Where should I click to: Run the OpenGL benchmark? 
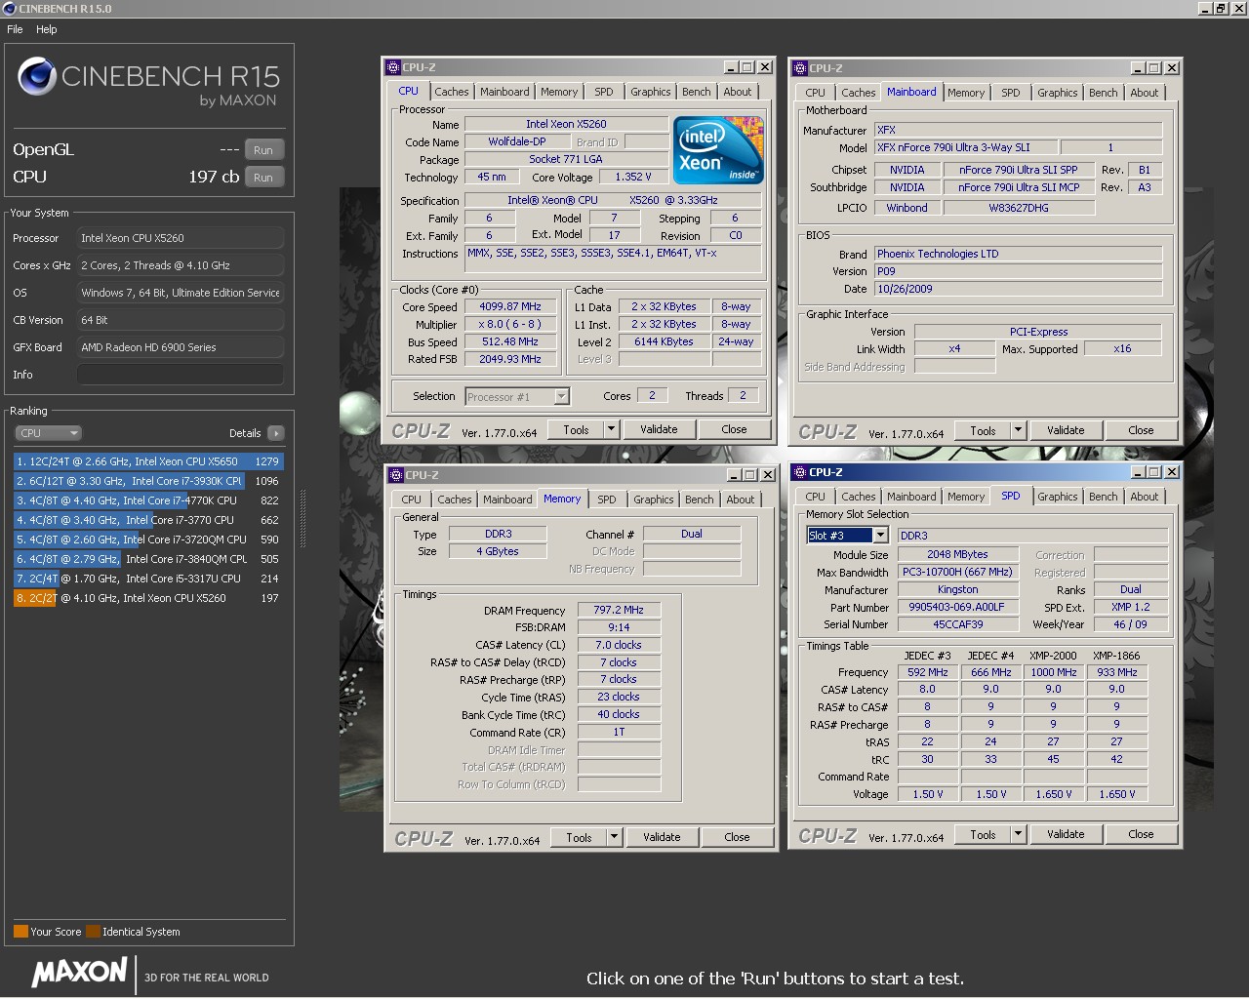click(x=263, y=150)
